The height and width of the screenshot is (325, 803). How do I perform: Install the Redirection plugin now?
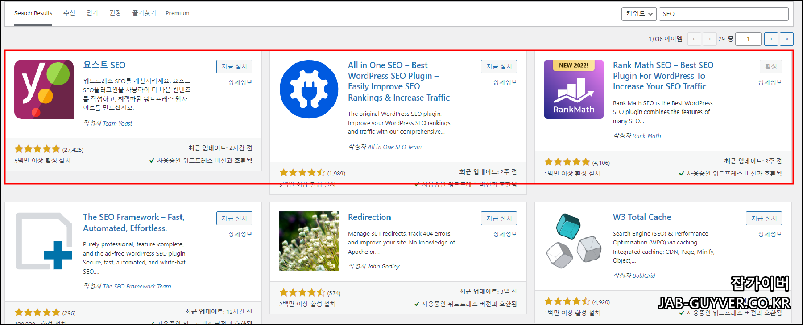499,218
